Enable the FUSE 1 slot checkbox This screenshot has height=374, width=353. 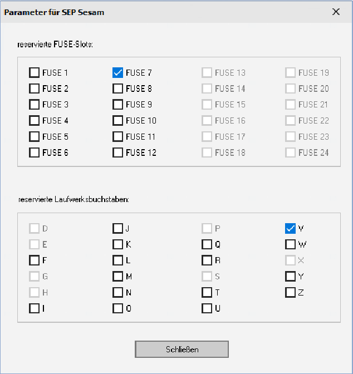tap(35, 72)
